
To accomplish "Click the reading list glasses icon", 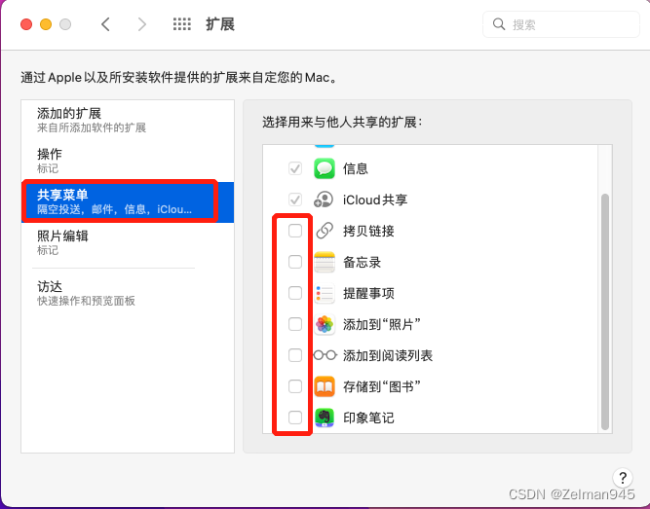I will (x=325, y=355).
